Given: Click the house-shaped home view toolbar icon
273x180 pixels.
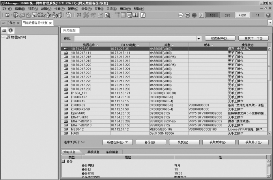Looking at the screenshot, I should pyautogui.click(x=69, y=15).
